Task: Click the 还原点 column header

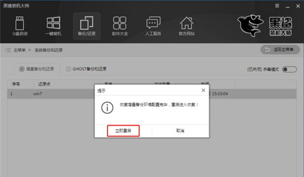Action: [44, 84]
